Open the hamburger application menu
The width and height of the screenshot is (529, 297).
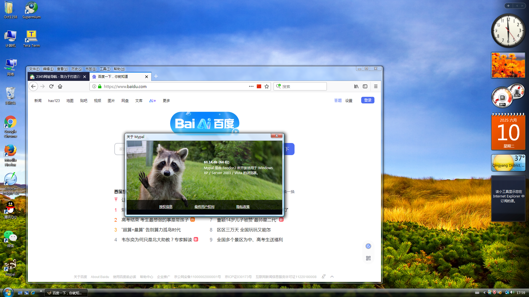tap(376, 86)
